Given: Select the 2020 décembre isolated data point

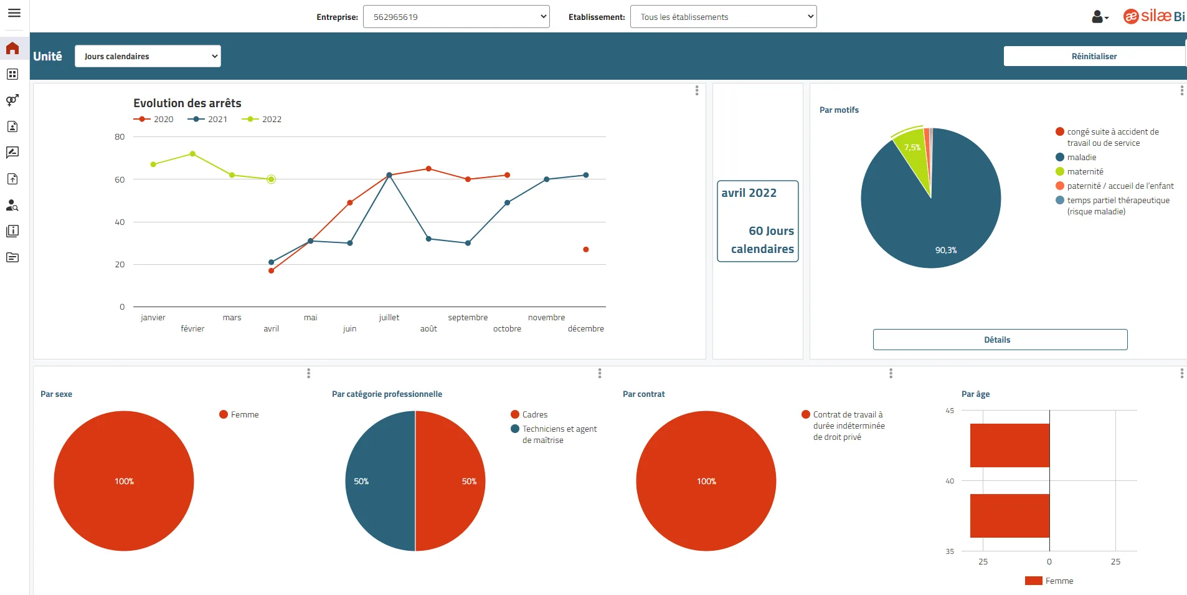Looking at the screenshot, I should click(x=586, y=250).
